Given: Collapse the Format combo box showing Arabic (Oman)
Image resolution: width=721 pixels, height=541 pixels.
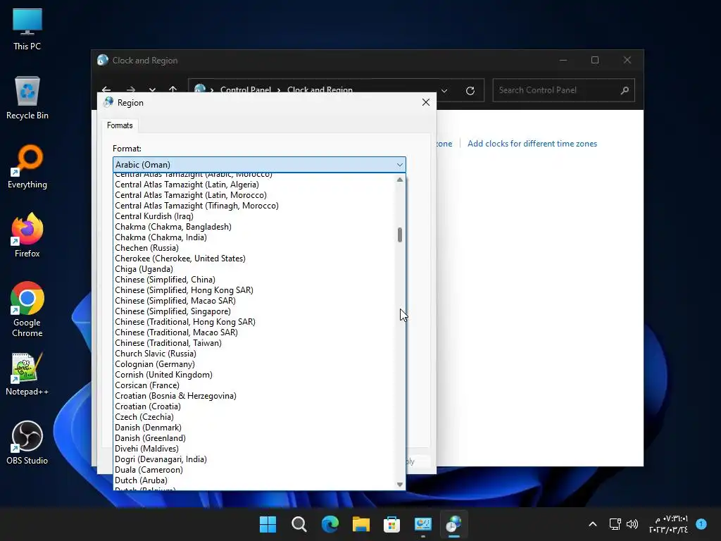Looking at the screenshot, I should (x=259, y=165).
